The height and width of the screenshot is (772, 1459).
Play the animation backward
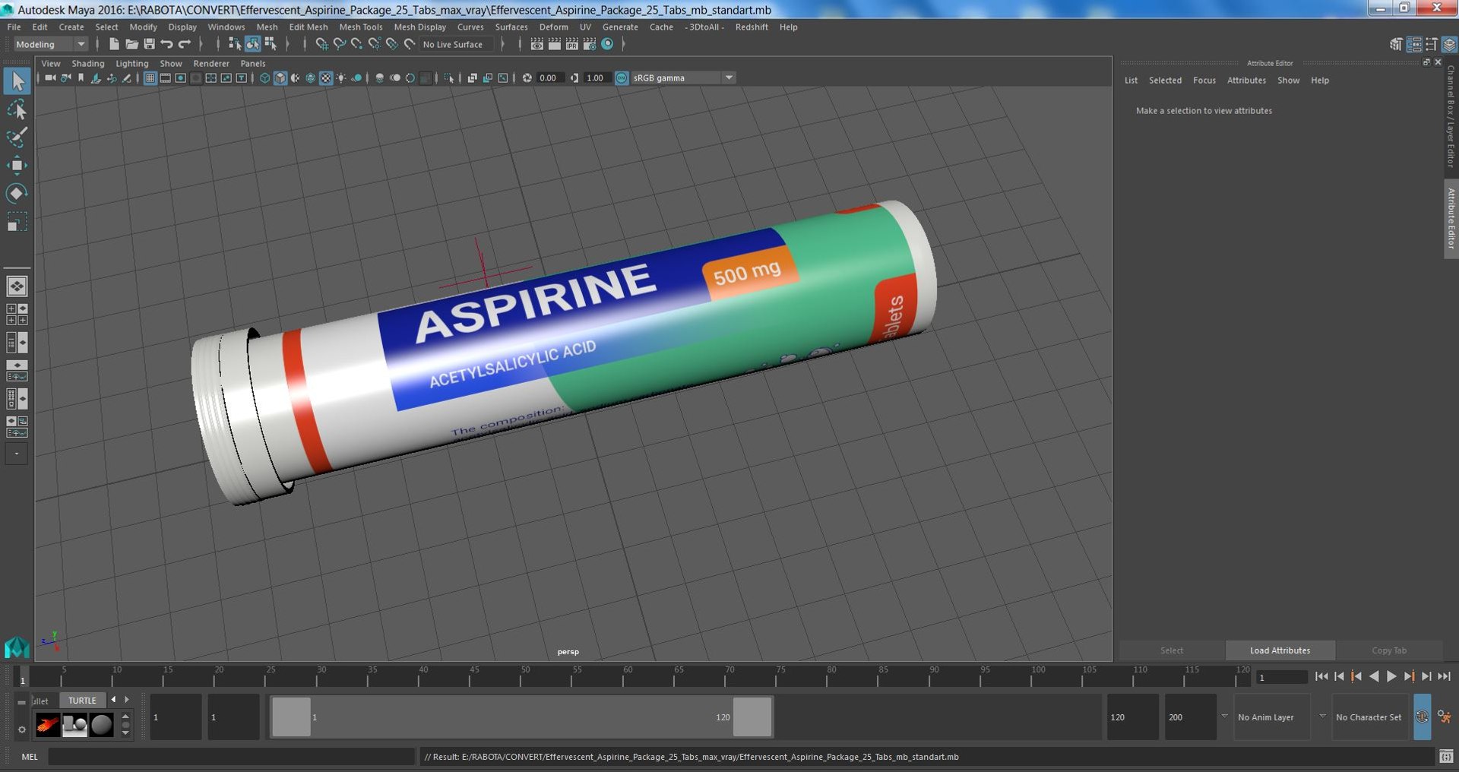1374,676
